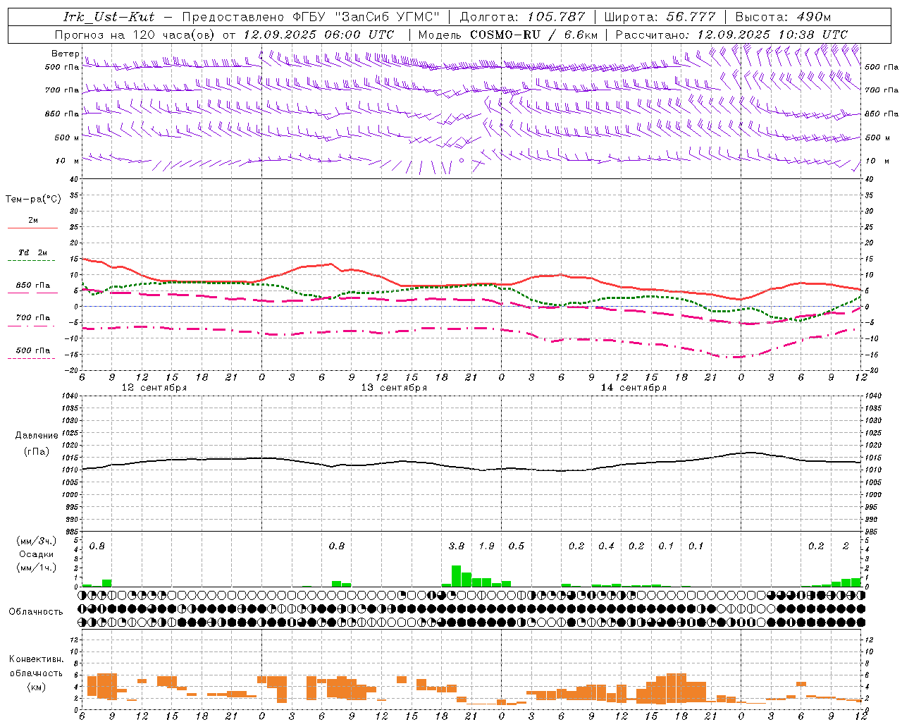Image resolution: width=902 pixels, height=722 pixels.
Task: Click the Конвективн. label
Action: pos(36,659)
